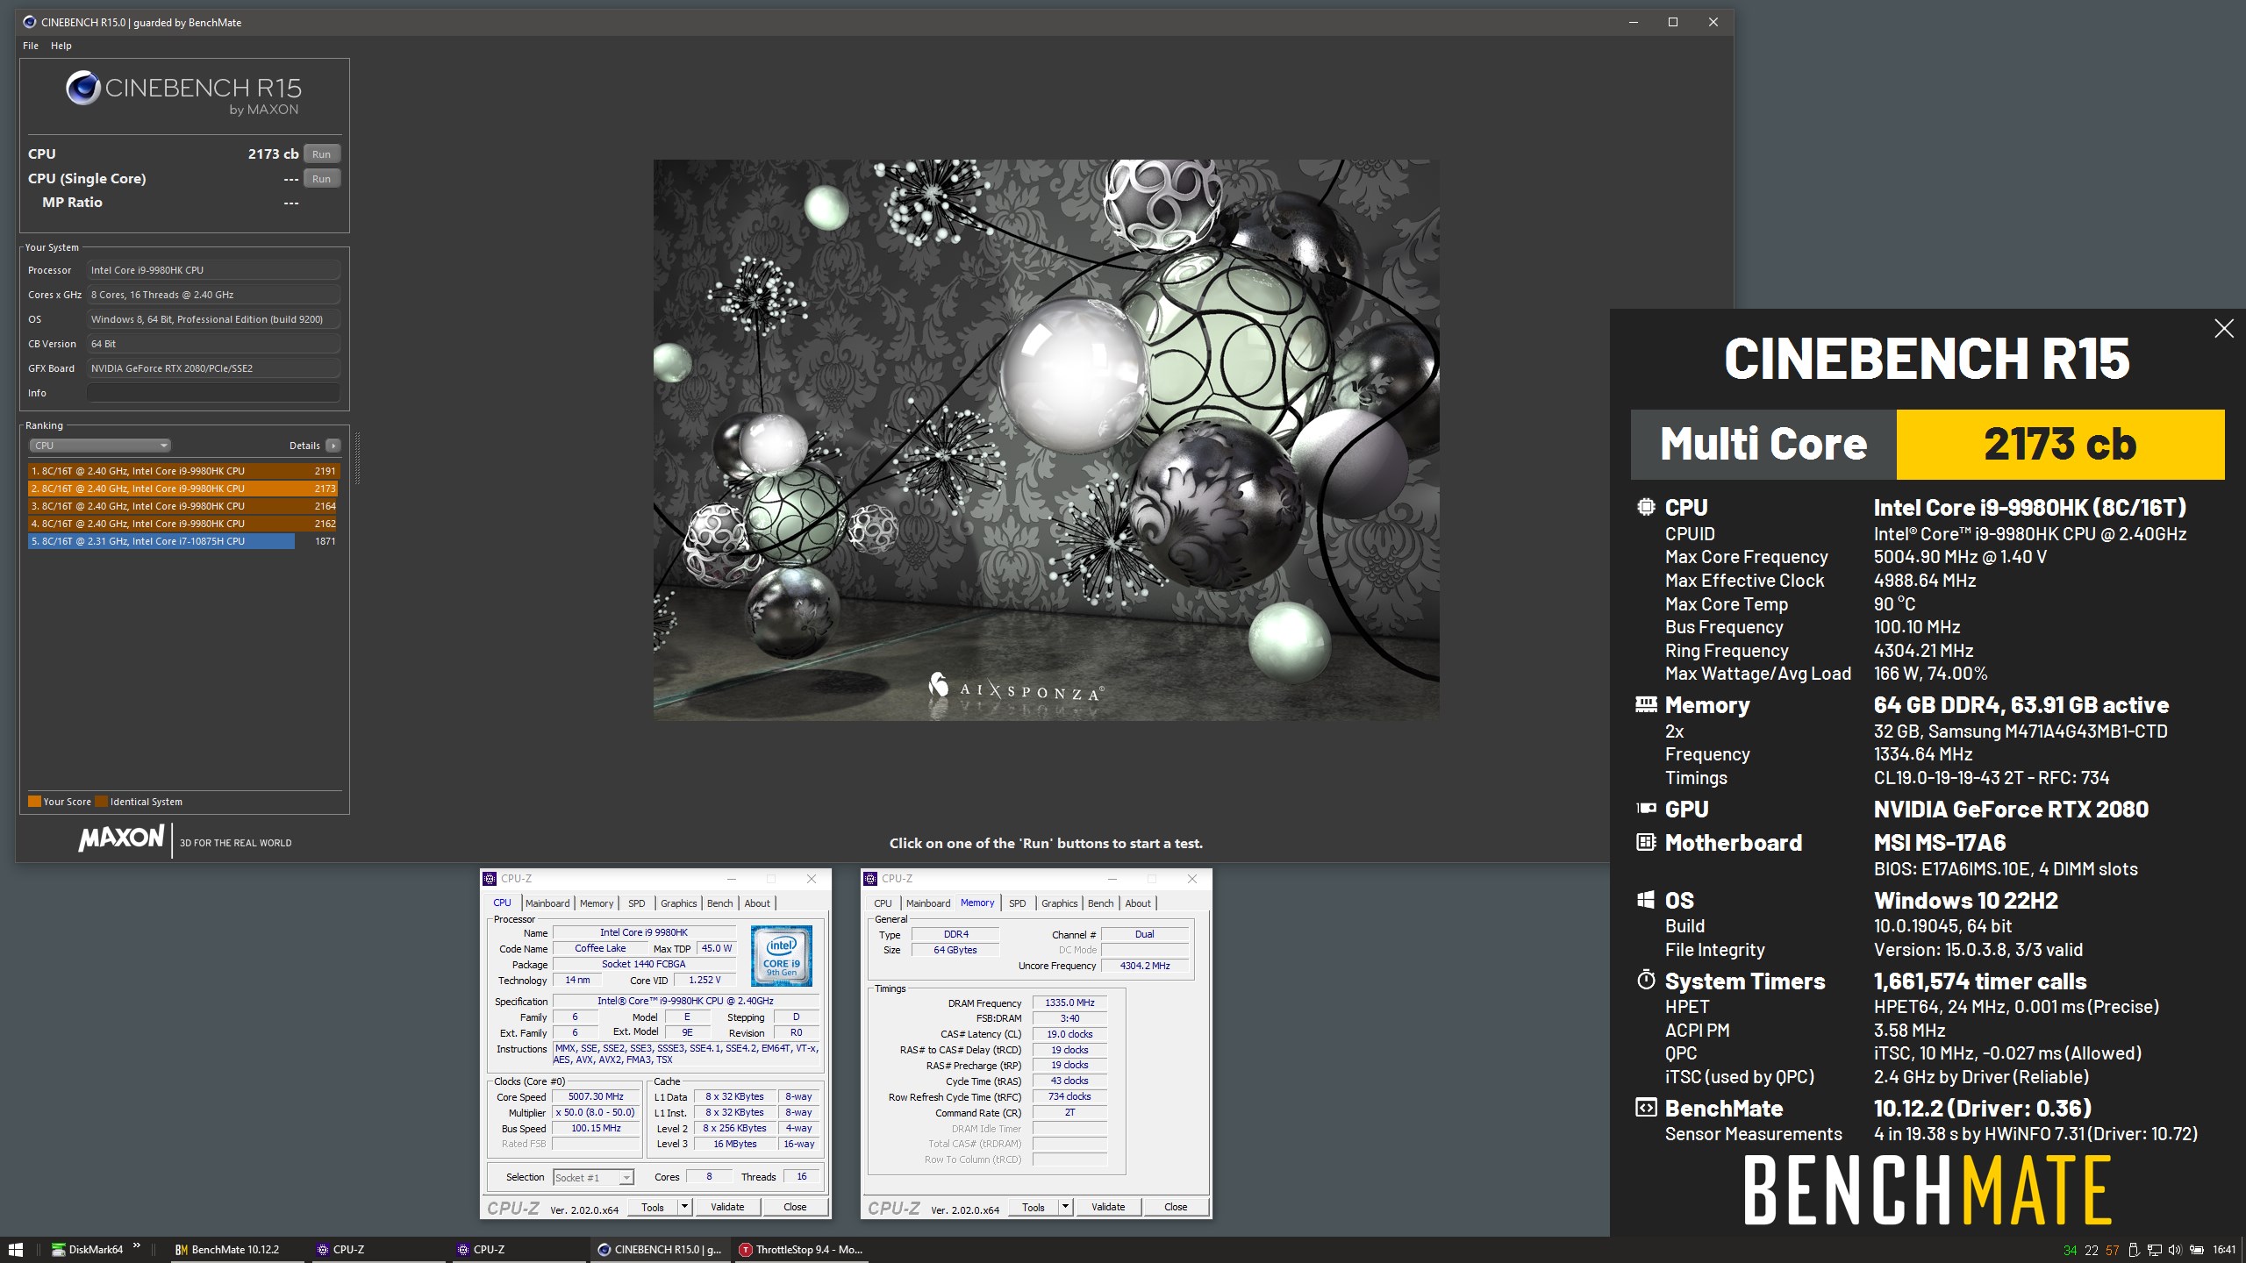2246x1263 pixels.
Task: Select ranking entry scoring 2162
Action: pyautogui.click(x=182, y=524)
